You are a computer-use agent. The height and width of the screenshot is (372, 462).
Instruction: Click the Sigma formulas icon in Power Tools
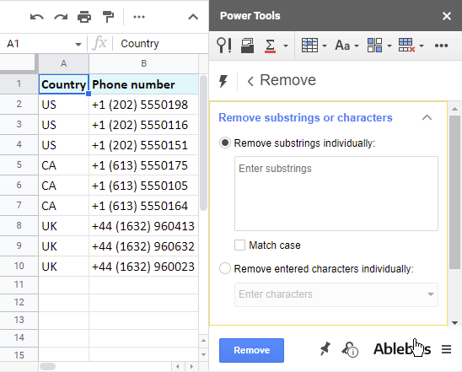coord(270,46)
